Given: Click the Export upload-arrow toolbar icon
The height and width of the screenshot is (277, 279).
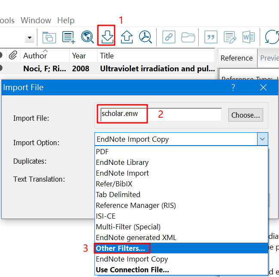Looking at the screenshot, I should coord(127,37).
